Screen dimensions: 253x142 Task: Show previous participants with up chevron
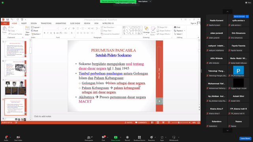click(228, 11)
